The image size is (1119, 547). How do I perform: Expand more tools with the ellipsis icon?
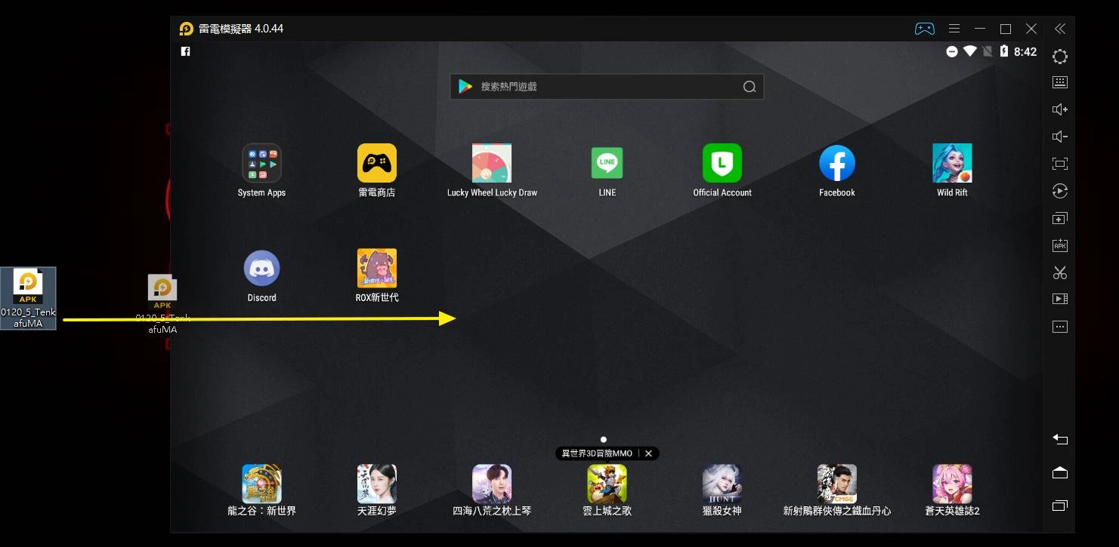pos(1060,327)
